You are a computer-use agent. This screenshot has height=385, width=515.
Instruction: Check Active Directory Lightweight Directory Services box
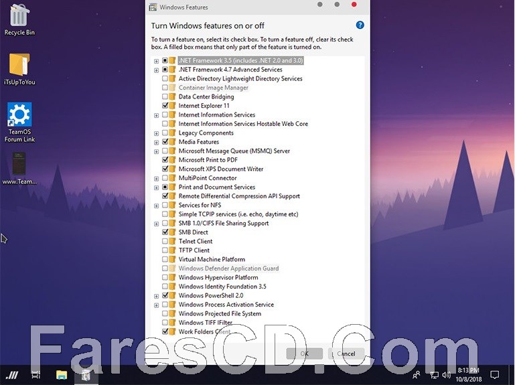(x=165, y=78)
